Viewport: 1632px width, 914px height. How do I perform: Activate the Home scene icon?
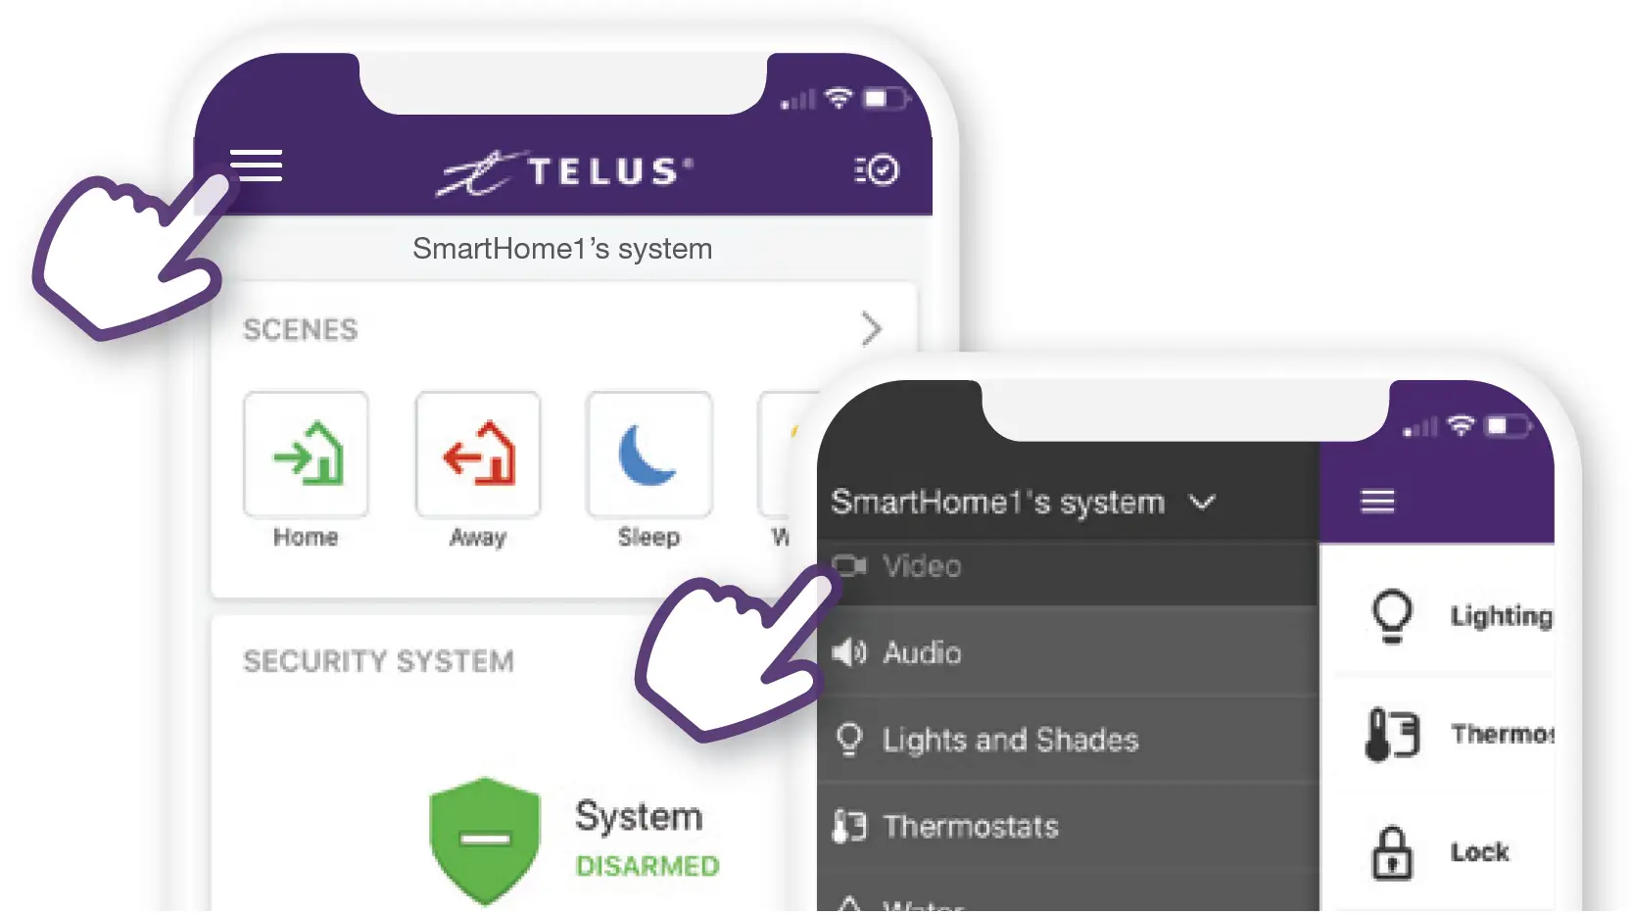coord(306,455)
